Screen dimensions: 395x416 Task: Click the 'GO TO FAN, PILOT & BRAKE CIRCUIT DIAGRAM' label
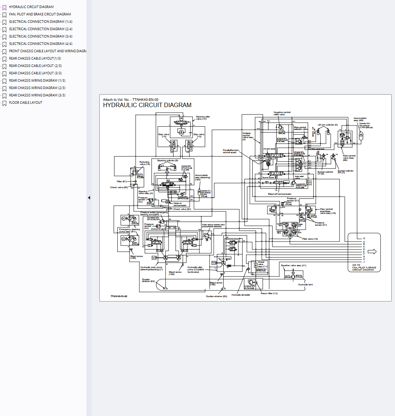pyautogui.click(x=364, y=267)
